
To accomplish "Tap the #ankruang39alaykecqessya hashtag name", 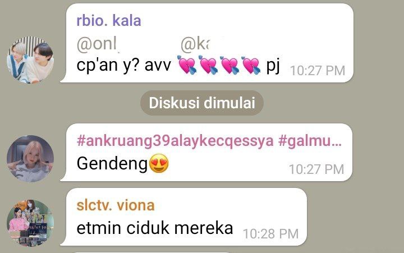I will (x=175, y=141).
